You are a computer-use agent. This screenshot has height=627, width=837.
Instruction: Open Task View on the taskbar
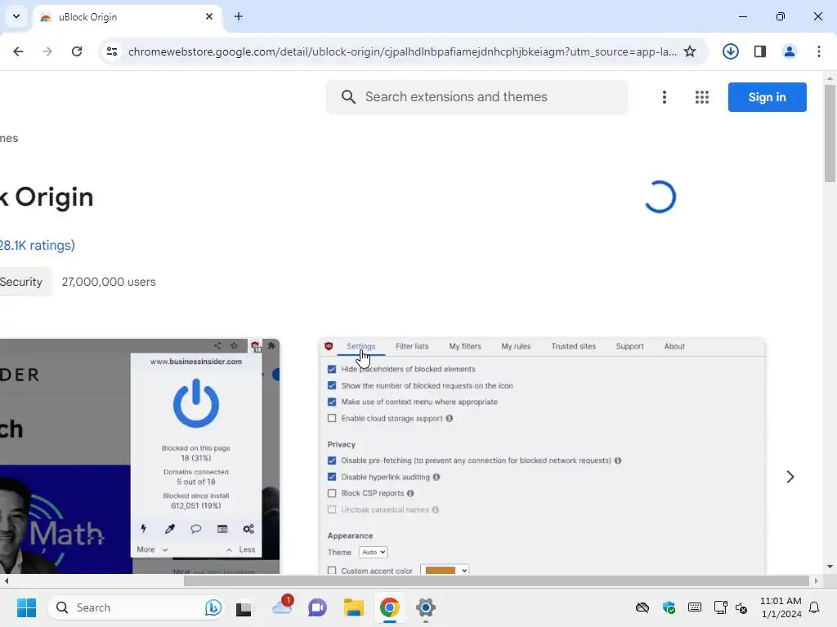244,607
